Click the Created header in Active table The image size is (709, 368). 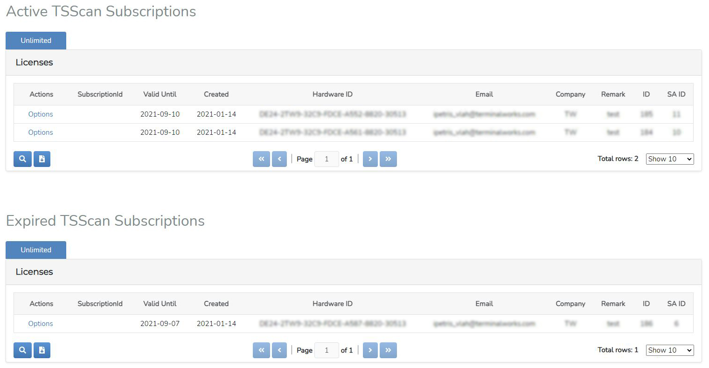coord(216,94)
